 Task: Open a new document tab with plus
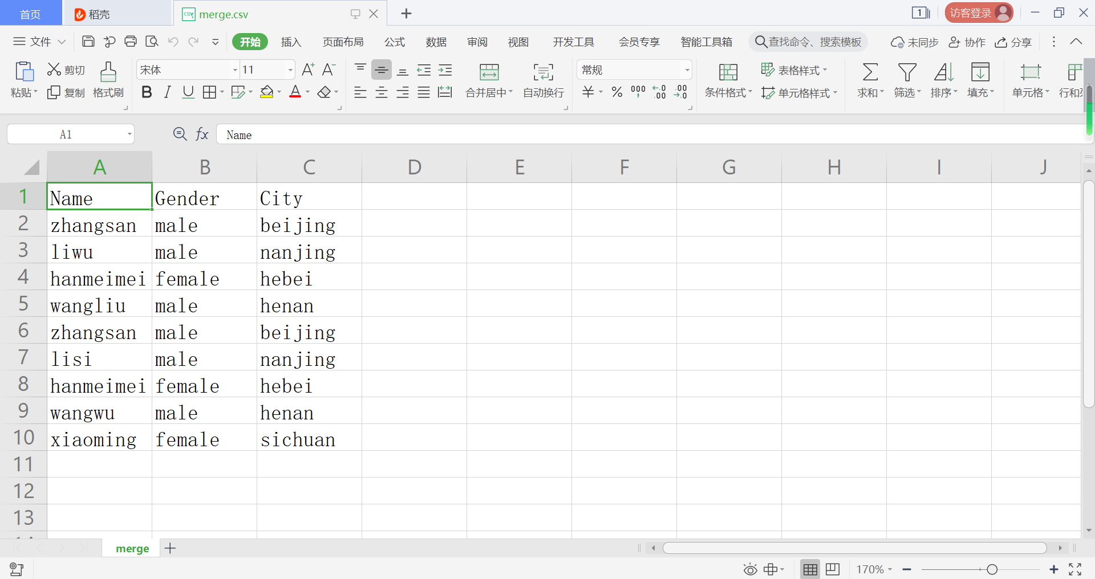point(406,14)
